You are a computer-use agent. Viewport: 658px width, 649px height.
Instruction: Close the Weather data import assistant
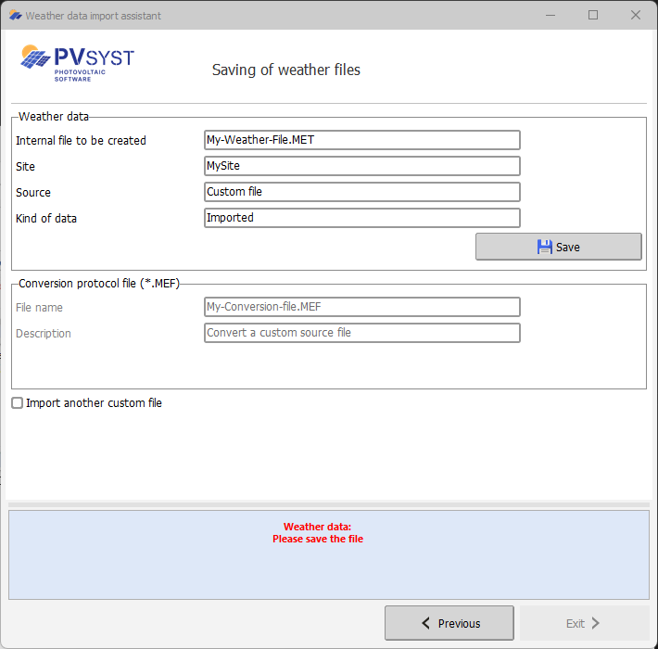(636, 15)
